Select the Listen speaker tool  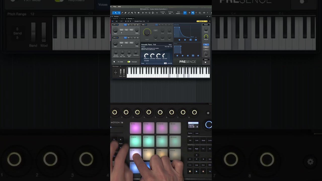point(139,13)
